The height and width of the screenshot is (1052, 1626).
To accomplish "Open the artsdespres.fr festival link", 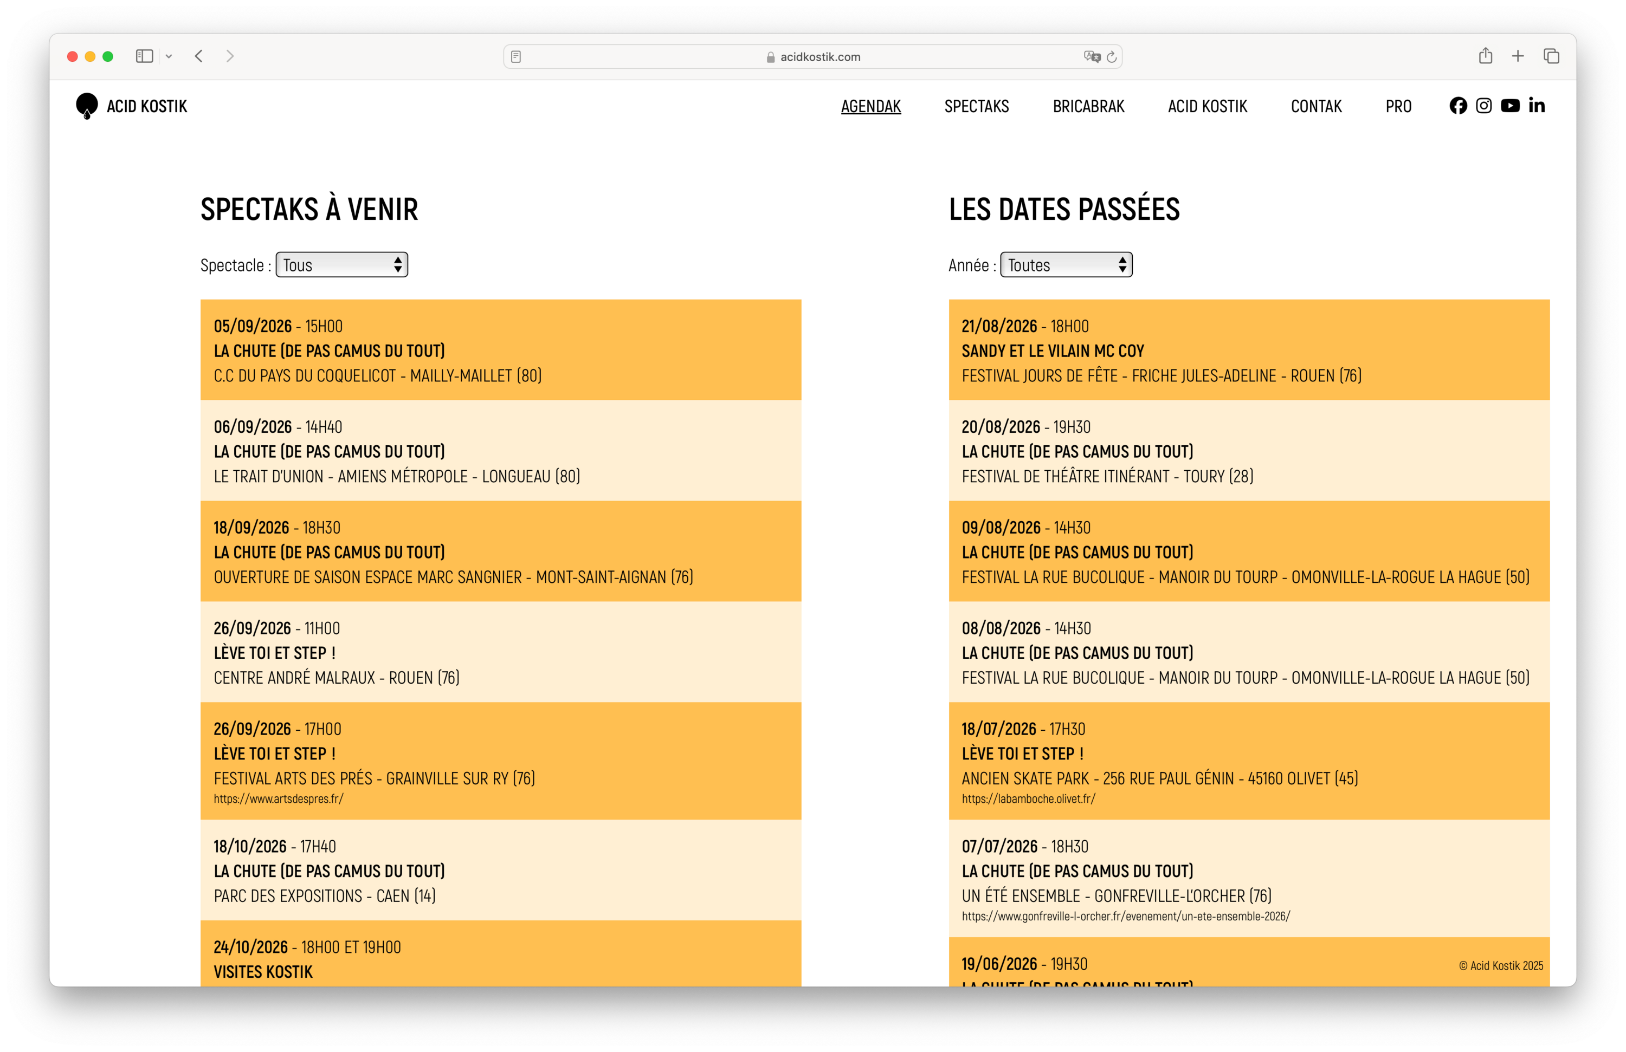I will (279, 798).
